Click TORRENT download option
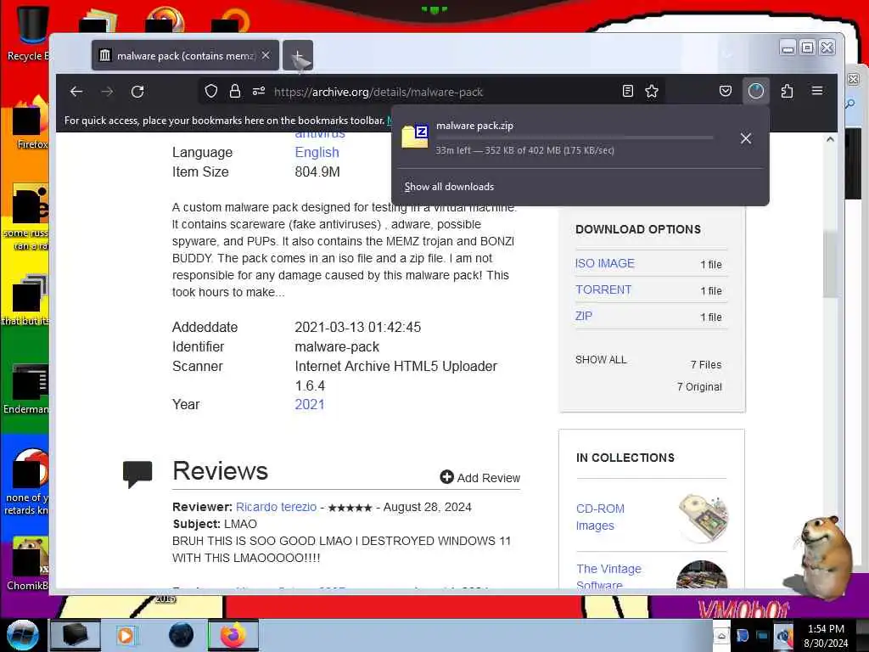This screenshot has height=652, width=869. pos(603,289)
